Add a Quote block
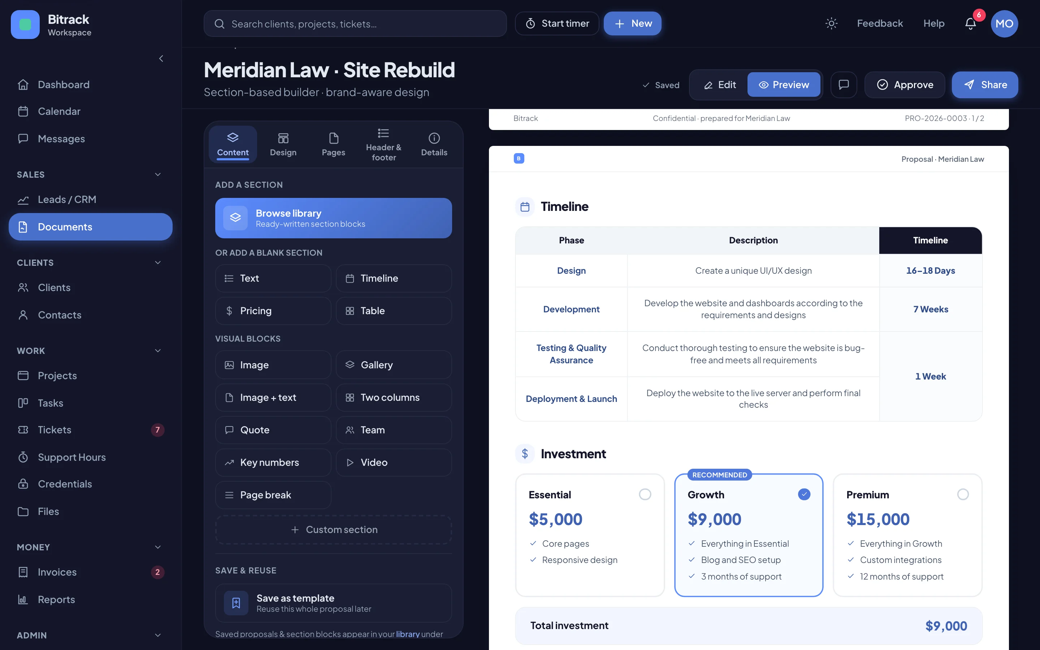This screenshot has height=650, width=1040. coord(273,430)
